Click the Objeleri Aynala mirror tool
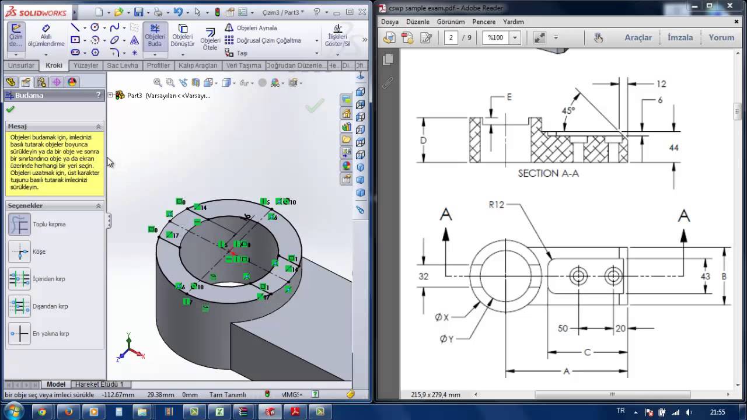The height and width of the screenshot is (420, 747). tap(252, 27)
